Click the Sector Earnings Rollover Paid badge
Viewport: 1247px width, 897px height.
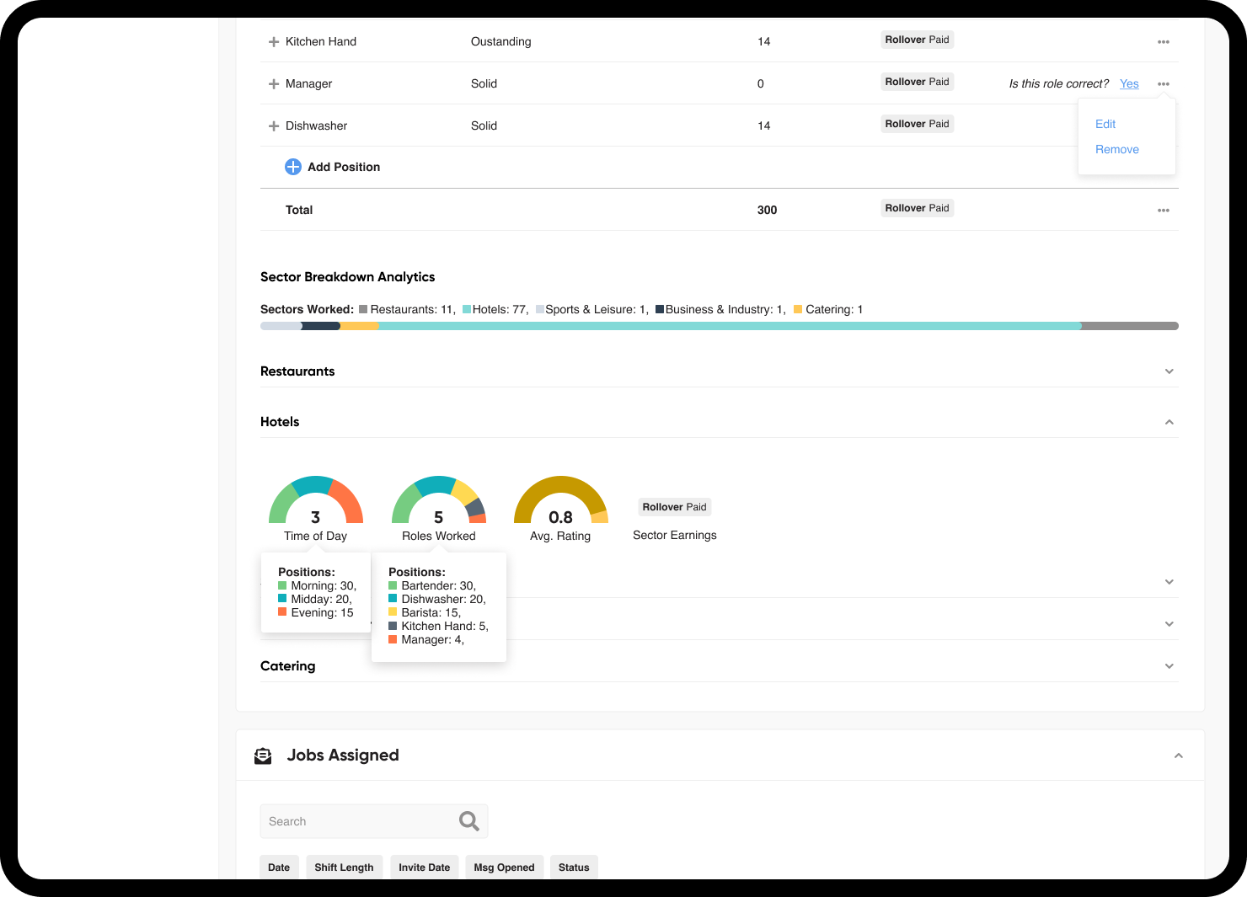pos(675,507)
